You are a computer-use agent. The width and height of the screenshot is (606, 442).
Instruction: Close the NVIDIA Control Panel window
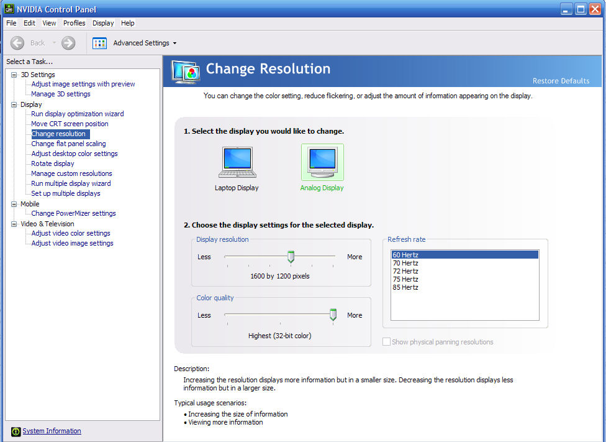coord(595,9)
